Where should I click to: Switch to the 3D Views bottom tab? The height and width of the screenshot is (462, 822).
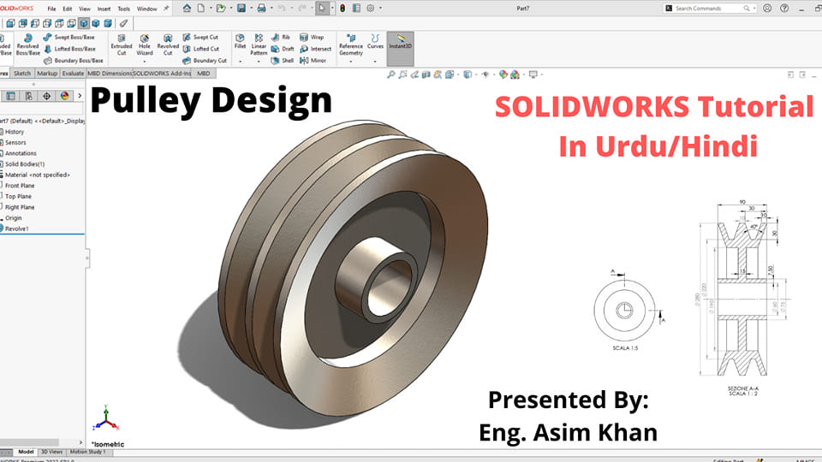51,452
